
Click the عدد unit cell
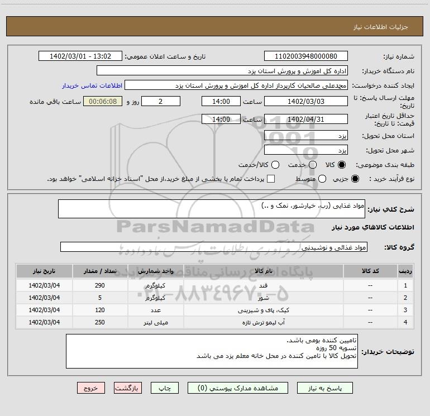click(155, 310)
